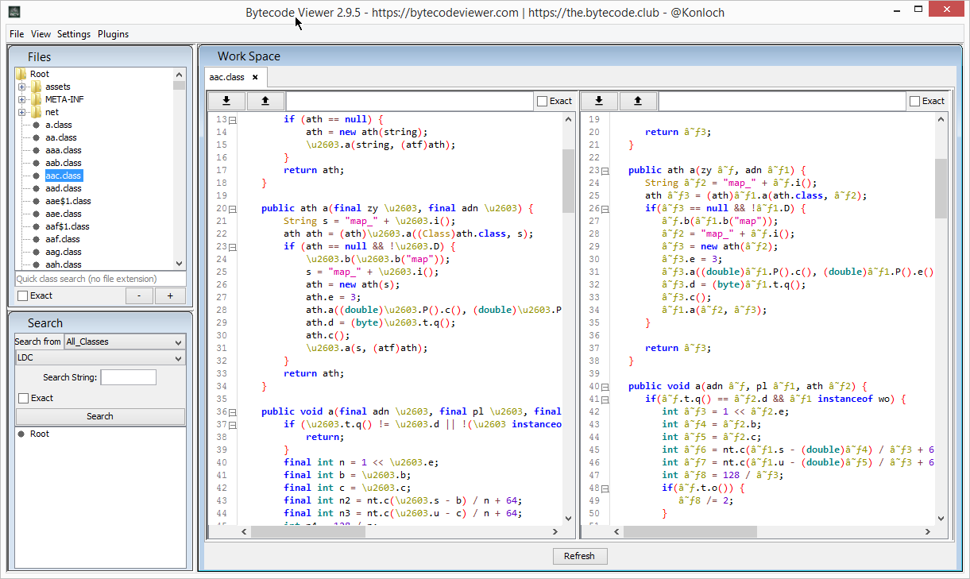Close the aac.class tab
Image resolution: width=970 pixels, height=579 pixels.
pos(255,77)
